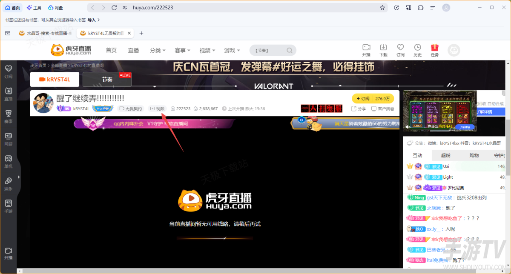Image resolution: width=511 pixels, height=274 pixels.
Task: Switch to the 超粉 tab
Action: coord(445,155)
